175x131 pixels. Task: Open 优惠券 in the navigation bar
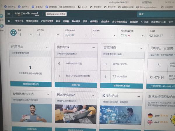(66, 21)
